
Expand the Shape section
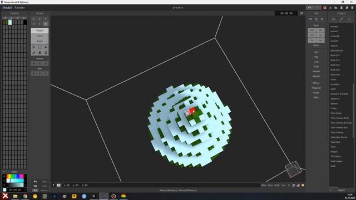pyautogui.click(x=317, y=93)
